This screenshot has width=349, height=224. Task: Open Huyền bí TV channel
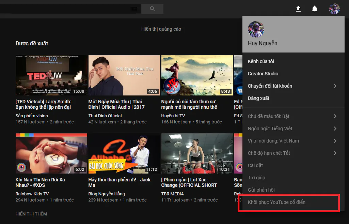[x=173, y=116]
